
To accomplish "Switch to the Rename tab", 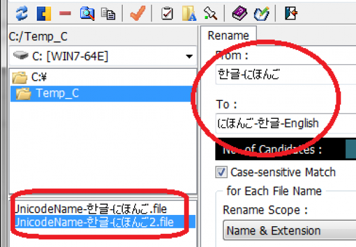I will pyautogui.click(x=228, y=36).
